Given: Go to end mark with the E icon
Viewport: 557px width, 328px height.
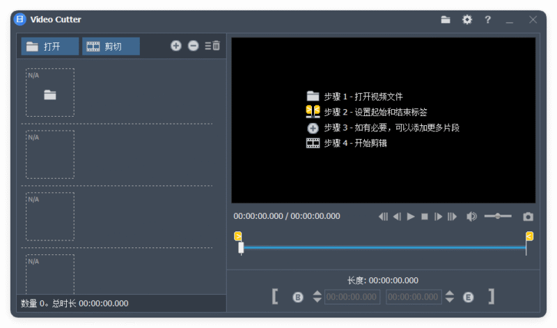Looking at the screenshot, I should coord(468,297).
